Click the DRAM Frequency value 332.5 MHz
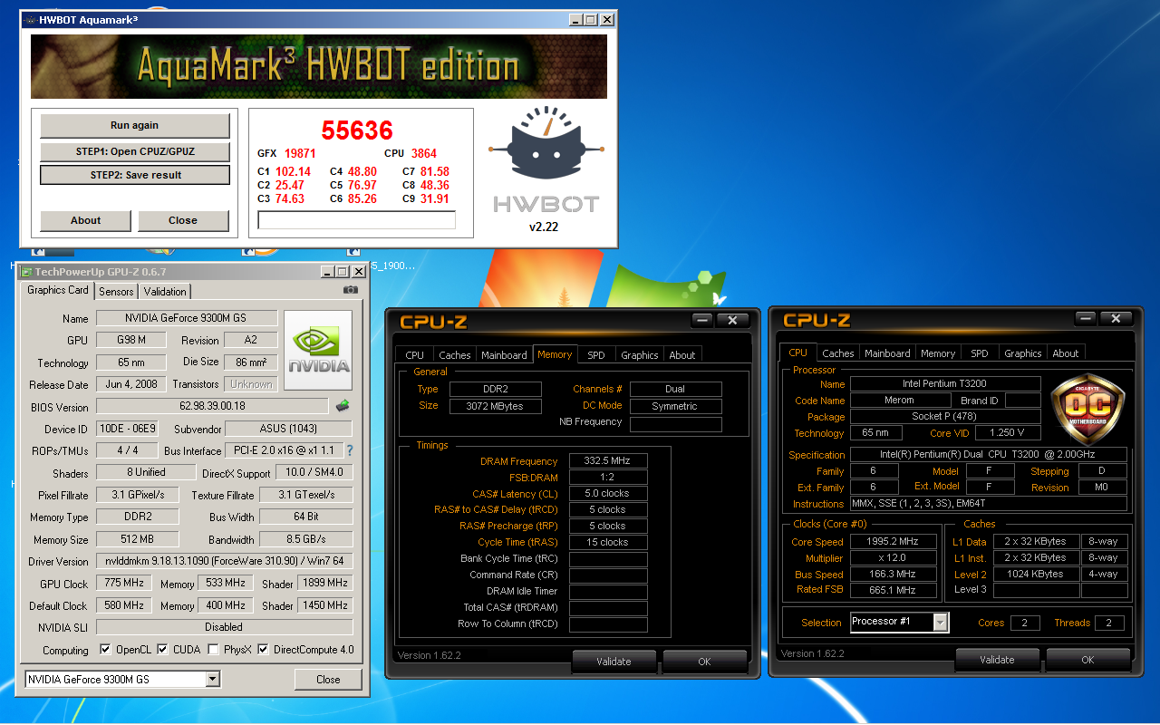 (x=608, y=461)
